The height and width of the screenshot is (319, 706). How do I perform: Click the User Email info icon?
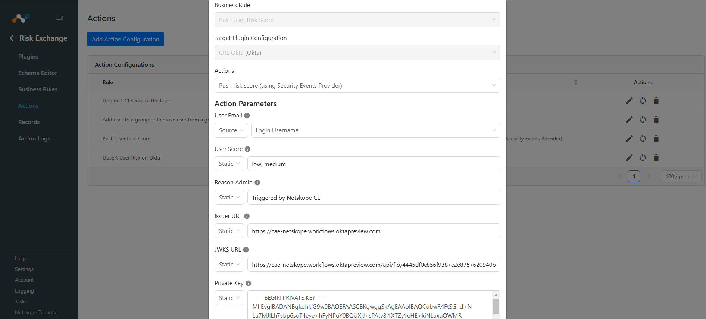[247, 116]
